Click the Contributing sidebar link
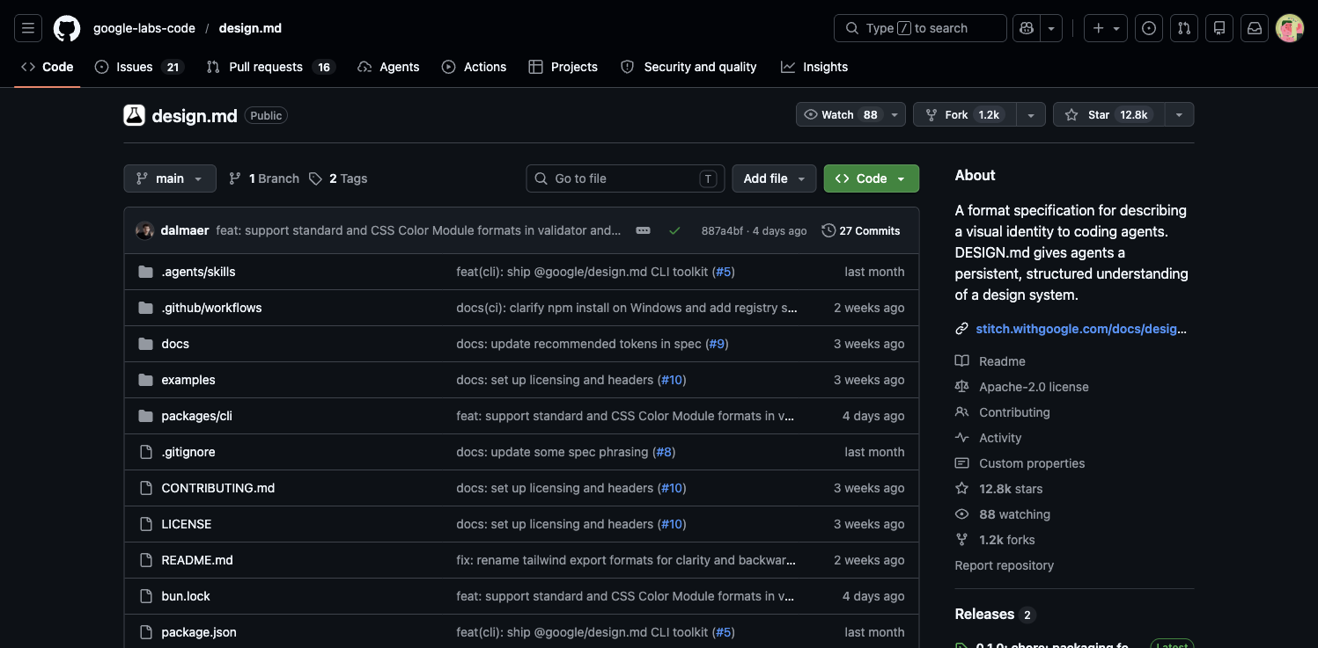Viewport: 1318px width, 648px height. coord(1014,412)
